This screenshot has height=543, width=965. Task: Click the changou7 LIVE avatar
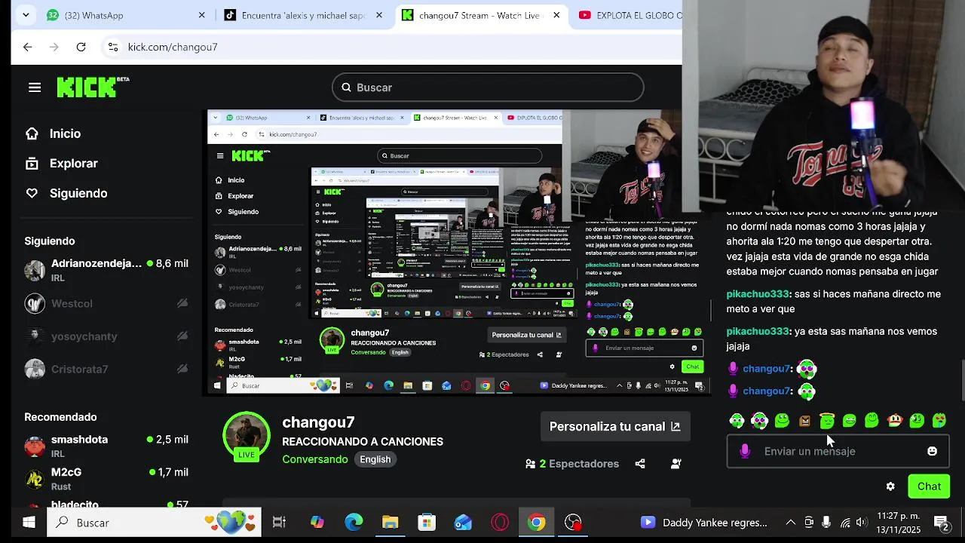point(246,436)
